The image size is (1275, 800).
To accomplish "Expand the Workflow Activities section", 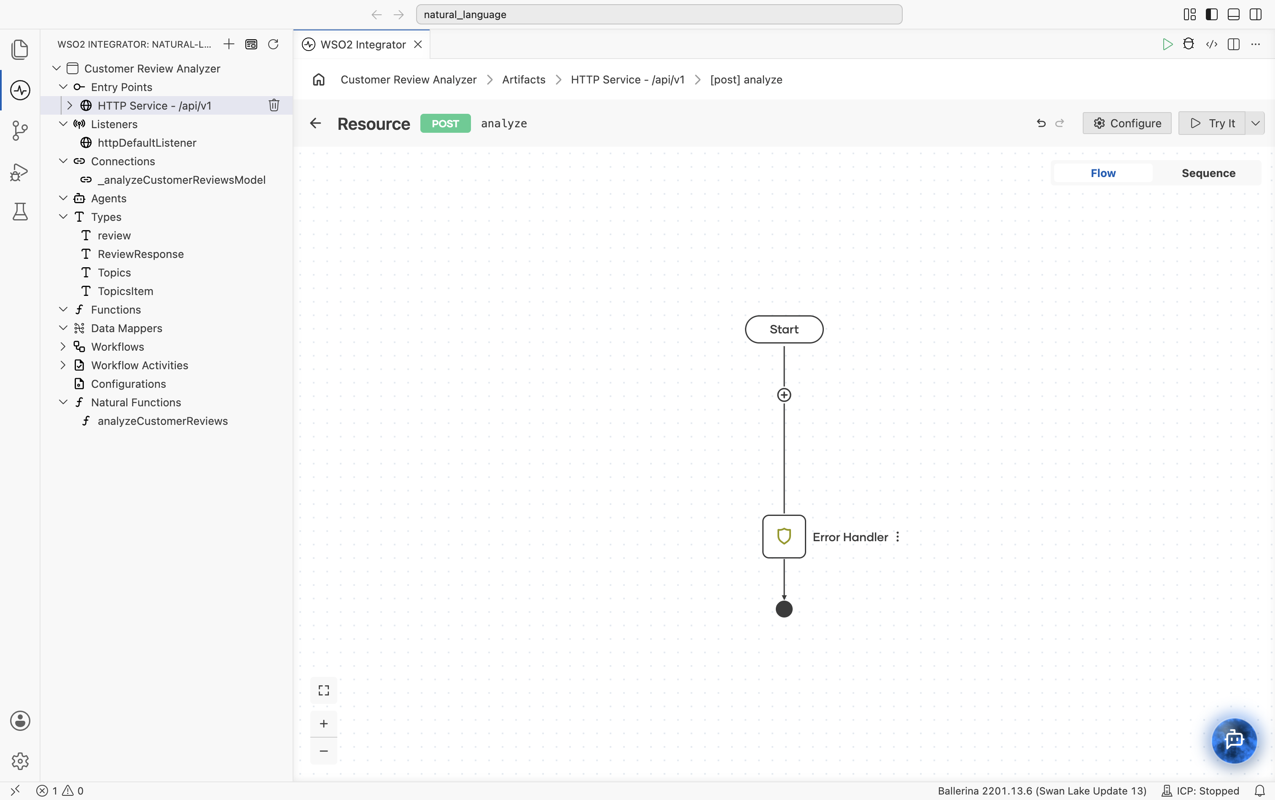I will (63, 365).
